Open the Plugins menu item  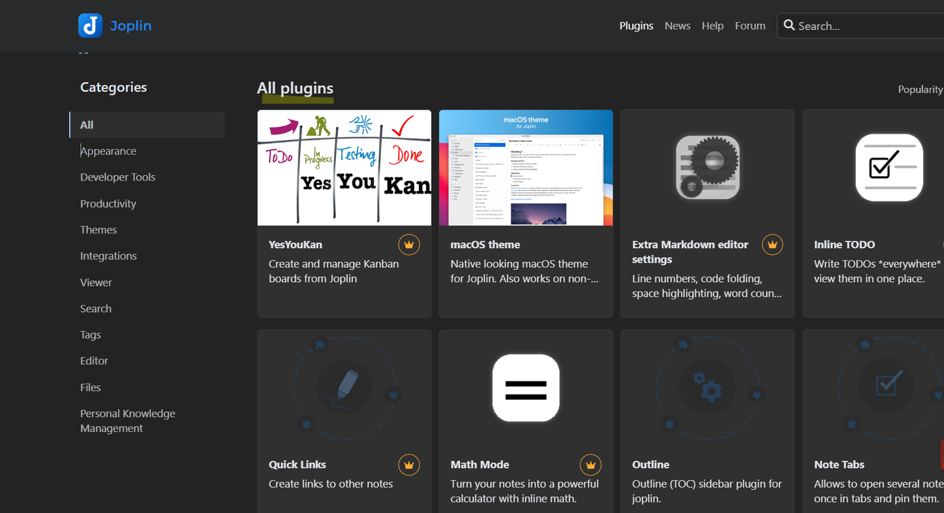[x=636, y=26]
